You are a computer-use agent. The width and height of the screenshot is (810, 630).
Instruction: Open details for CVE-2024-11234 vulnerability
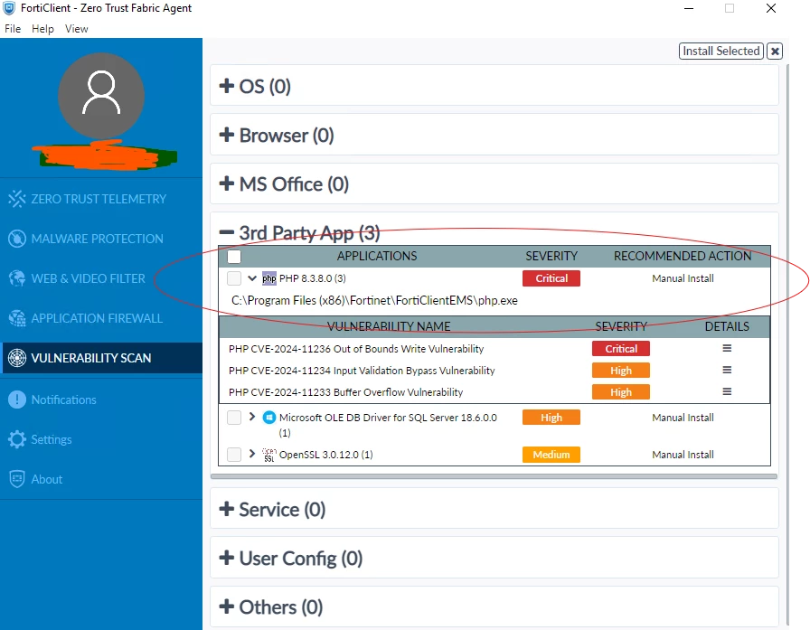click(727, 371)
